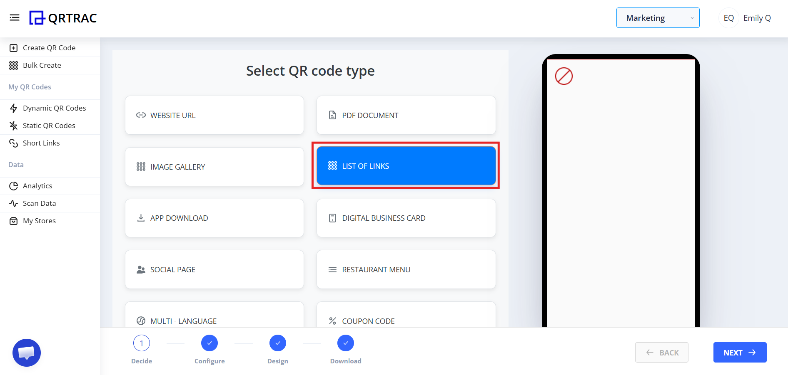The height and width of the screenshot is (375, 788).
Task: Select the WEBSITE URL QR type
Action: (x=214, y=115)
